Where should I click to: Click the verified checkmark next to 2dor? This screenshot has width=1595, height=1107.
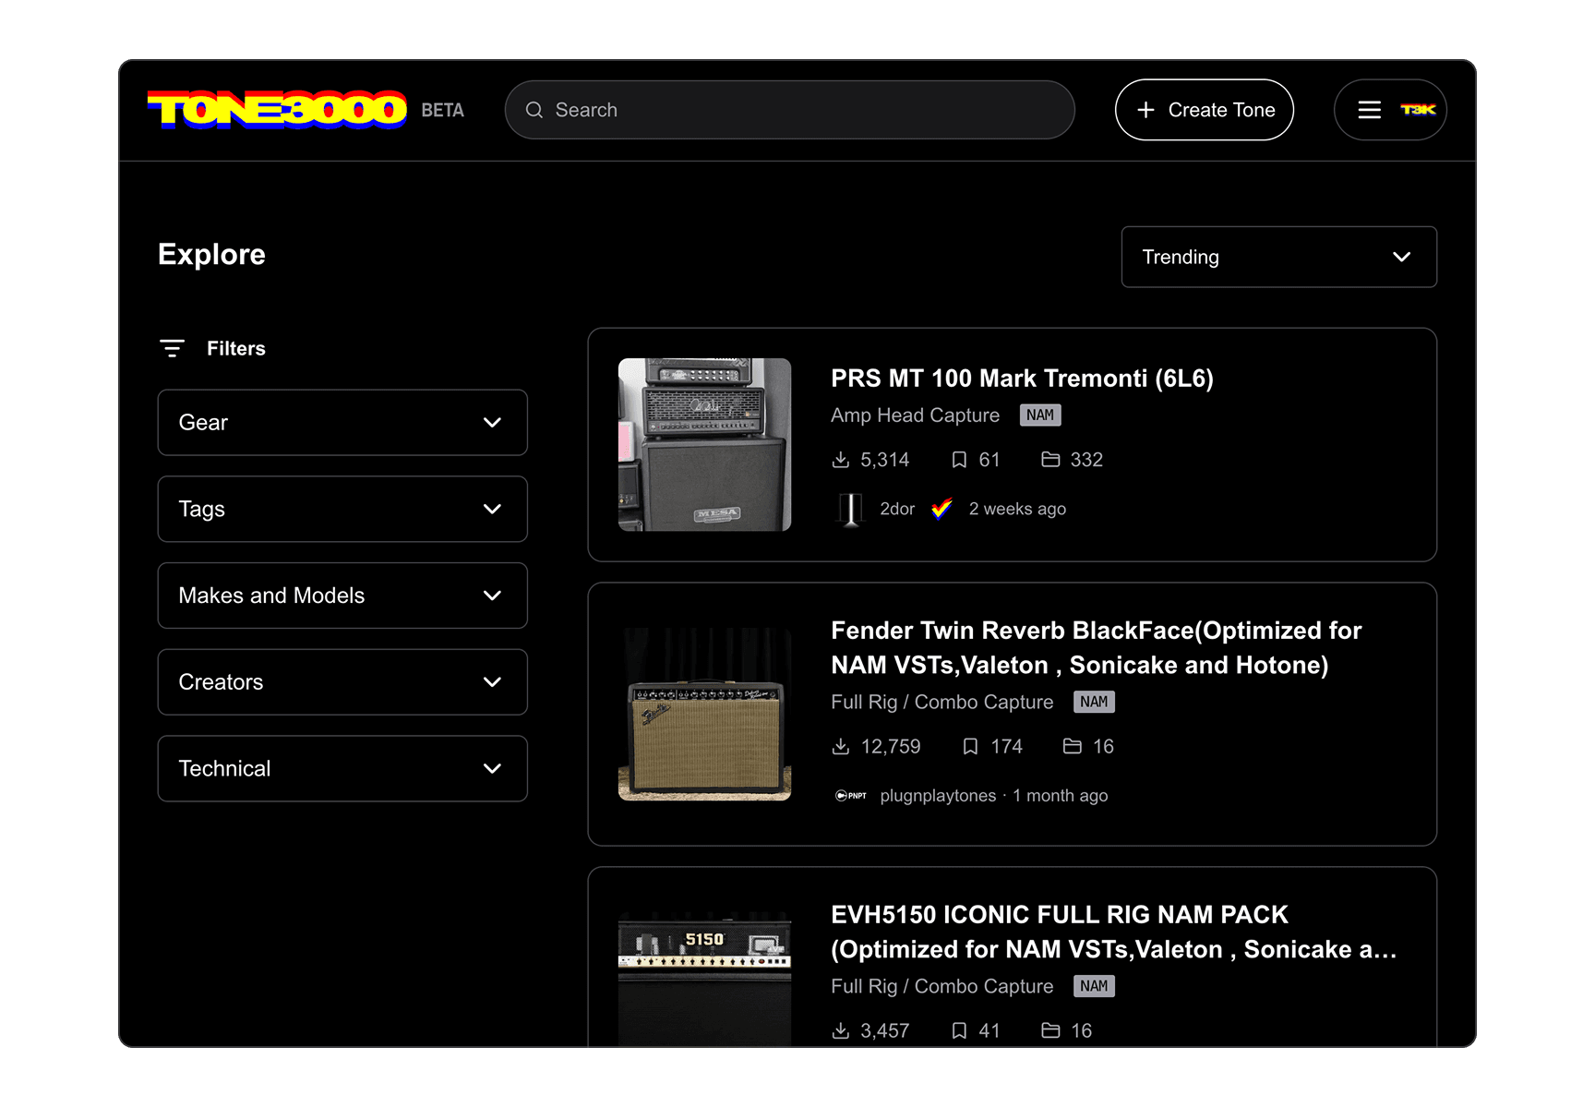pos(941,508)
